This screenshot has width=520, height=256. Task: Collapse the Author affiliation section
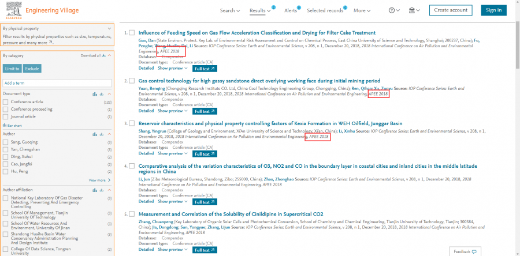point(109,190)
